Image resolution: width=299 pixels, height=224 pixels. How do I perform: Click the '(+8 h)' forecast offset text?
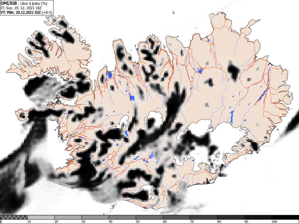(x=47, y=12)
